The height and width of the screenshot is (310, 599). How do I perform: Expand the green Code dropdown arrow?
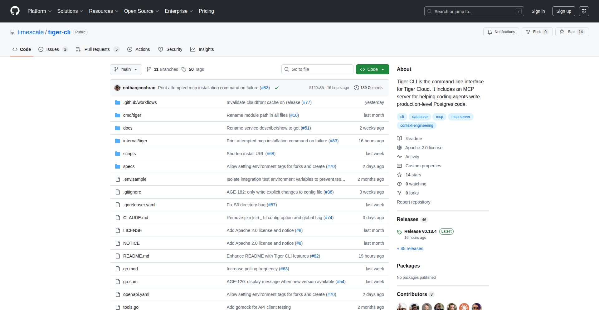point(383,69)
